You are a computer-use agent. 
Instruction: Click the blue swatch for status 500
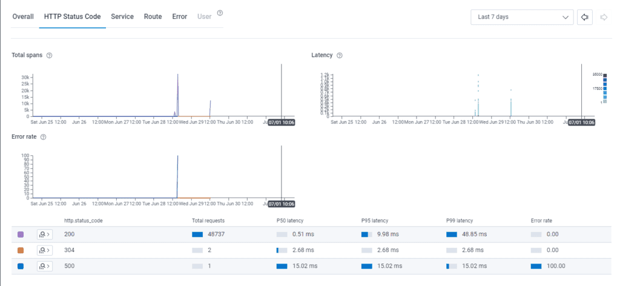21,266
